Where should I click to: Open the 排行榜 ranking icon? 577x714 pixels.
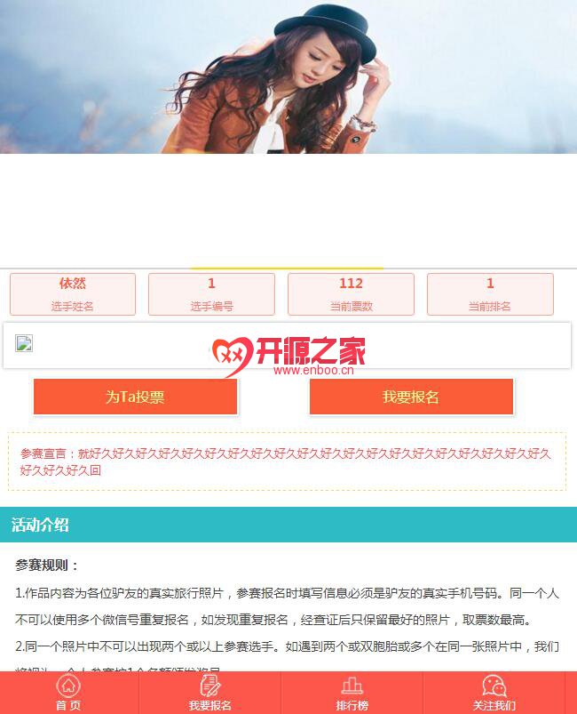(x=352, y=686)
